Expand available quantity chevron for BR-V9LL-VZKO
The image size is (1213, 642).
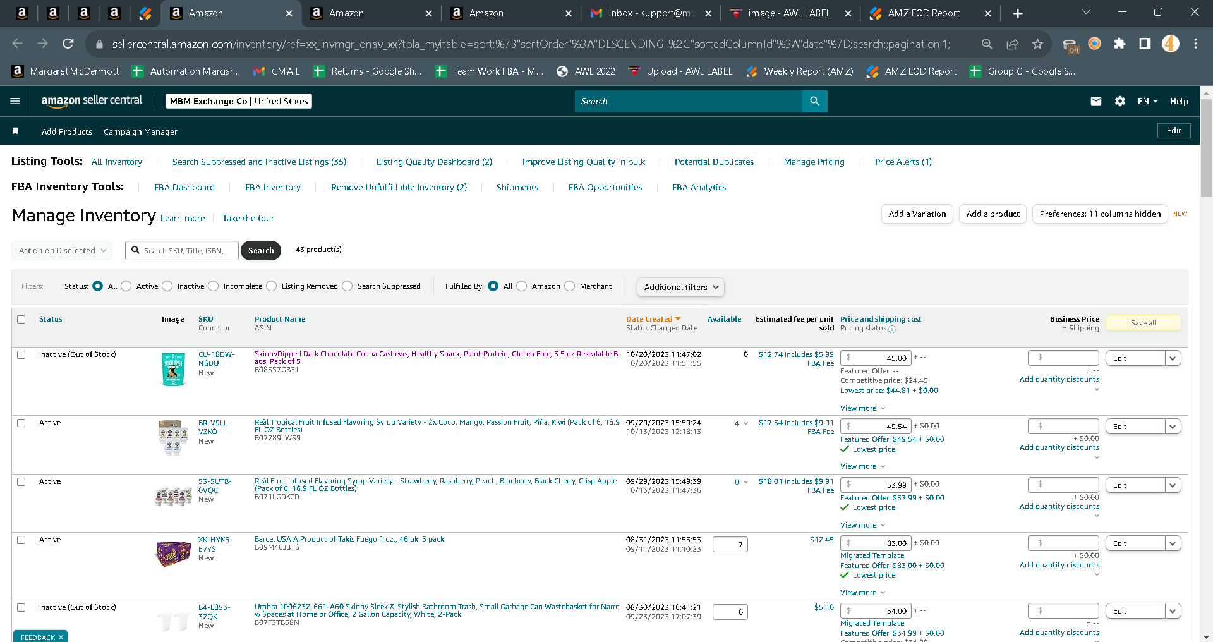(745, 423)
